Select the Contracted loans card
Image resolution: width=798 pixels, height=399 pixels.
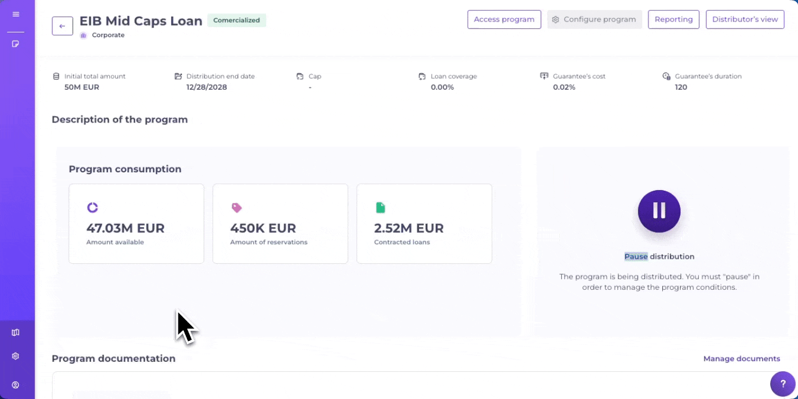pos(424,223)
